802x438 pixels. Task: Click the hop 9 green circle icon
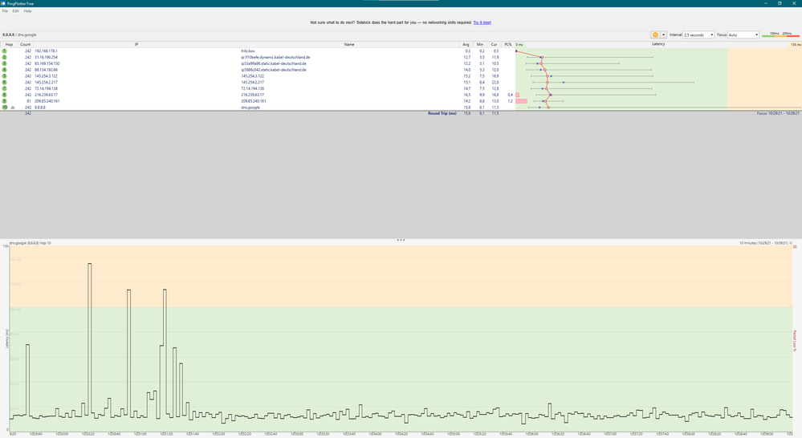click(5, 101)
